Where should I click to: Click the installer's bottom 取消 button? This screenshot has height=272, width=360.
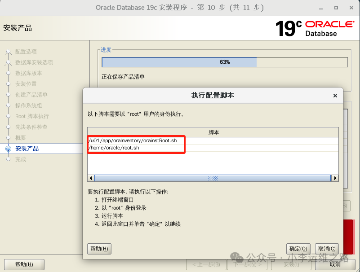[335, 264]
